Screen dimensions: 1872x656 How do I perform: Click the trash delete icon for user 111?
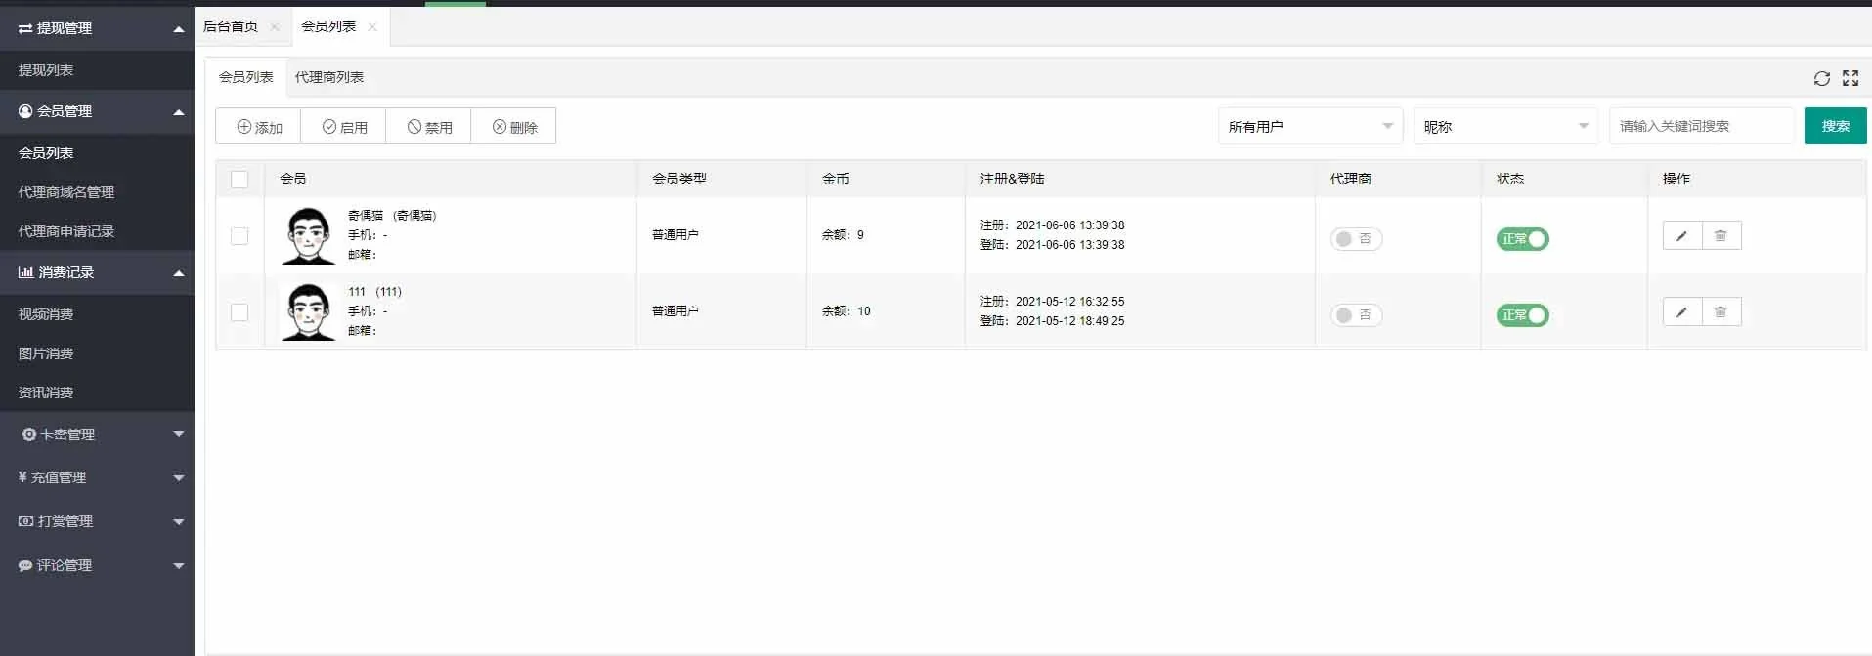(x=1720, y=312)
